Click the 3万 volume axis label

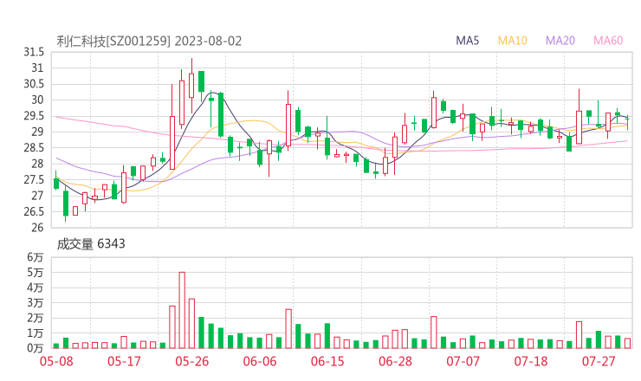(36, 303)
